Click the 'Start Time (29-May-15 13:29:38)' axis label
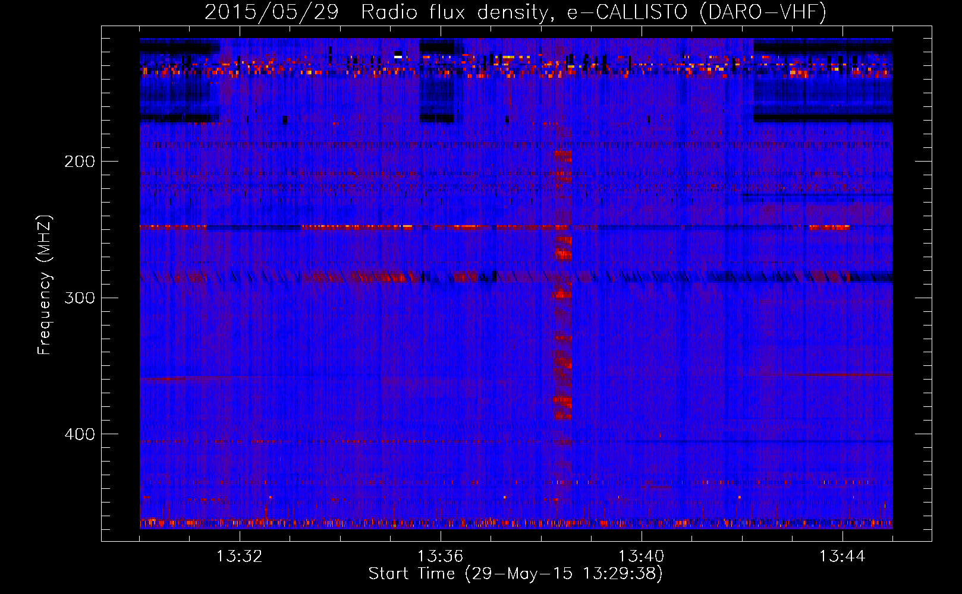Image resolution: width=962 pixels, height=594 pixels. click(x=515, y=574)
